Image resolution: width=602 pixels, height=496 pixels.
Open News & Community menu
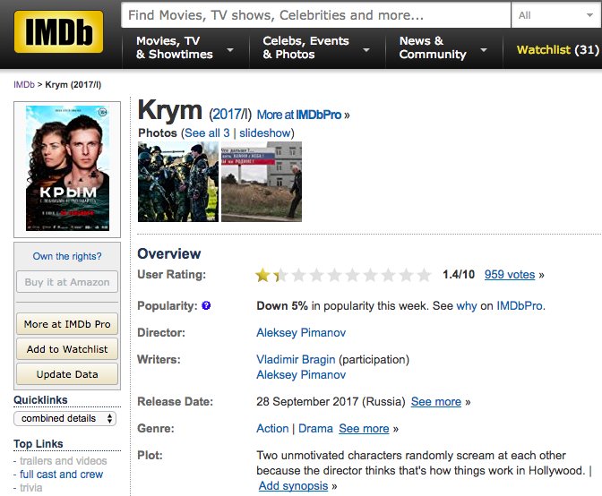tap(433, 47)
